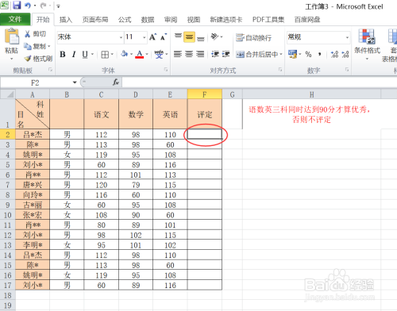
Task: Click the formula bar input field
Action: tap(260, 83)
